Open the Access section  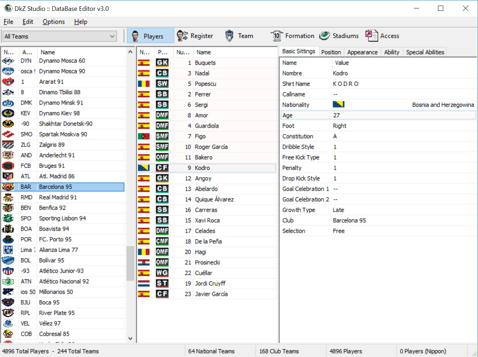point(382,36)
